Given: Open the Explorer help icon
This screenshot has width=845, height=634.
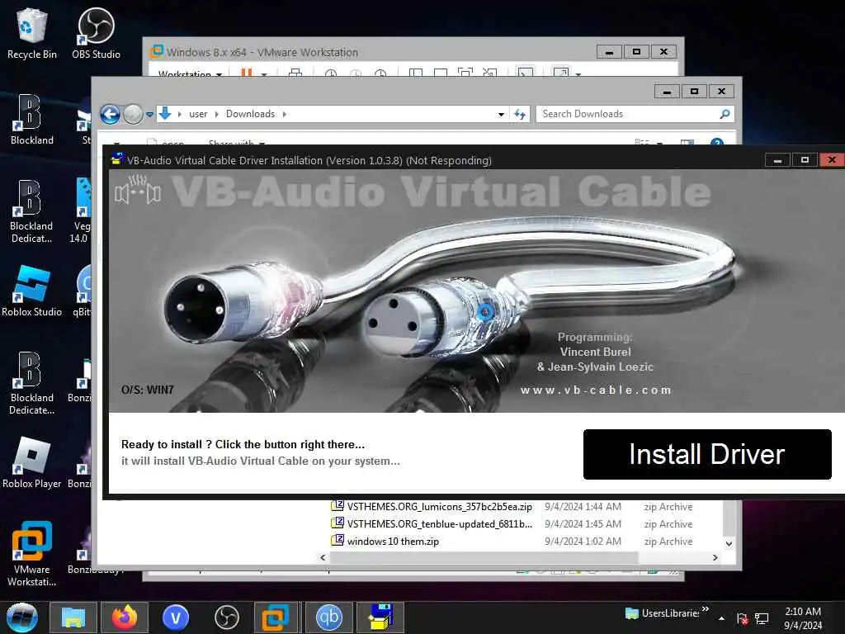Looking at the screenshot, I should [717, 142].
